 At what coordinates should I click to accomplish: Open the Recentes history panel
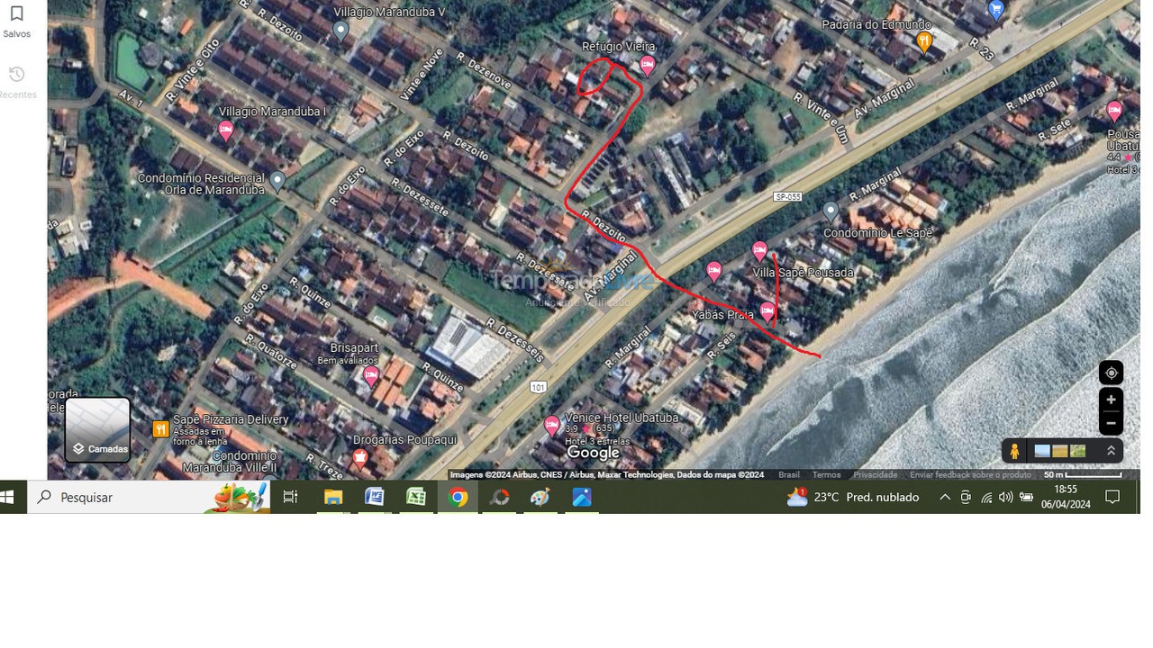tap(16, 81)
